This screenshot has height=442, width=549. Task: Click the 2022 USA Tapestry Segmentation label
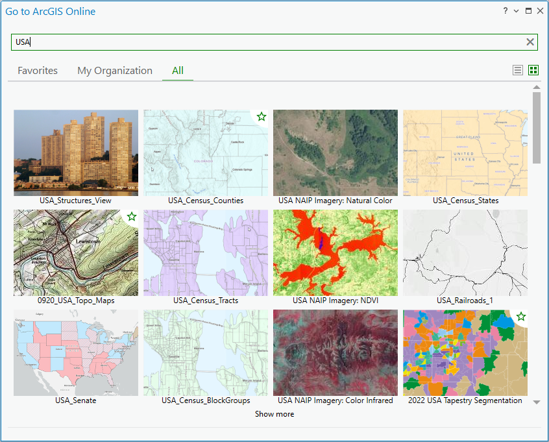(x=465, y=400)
